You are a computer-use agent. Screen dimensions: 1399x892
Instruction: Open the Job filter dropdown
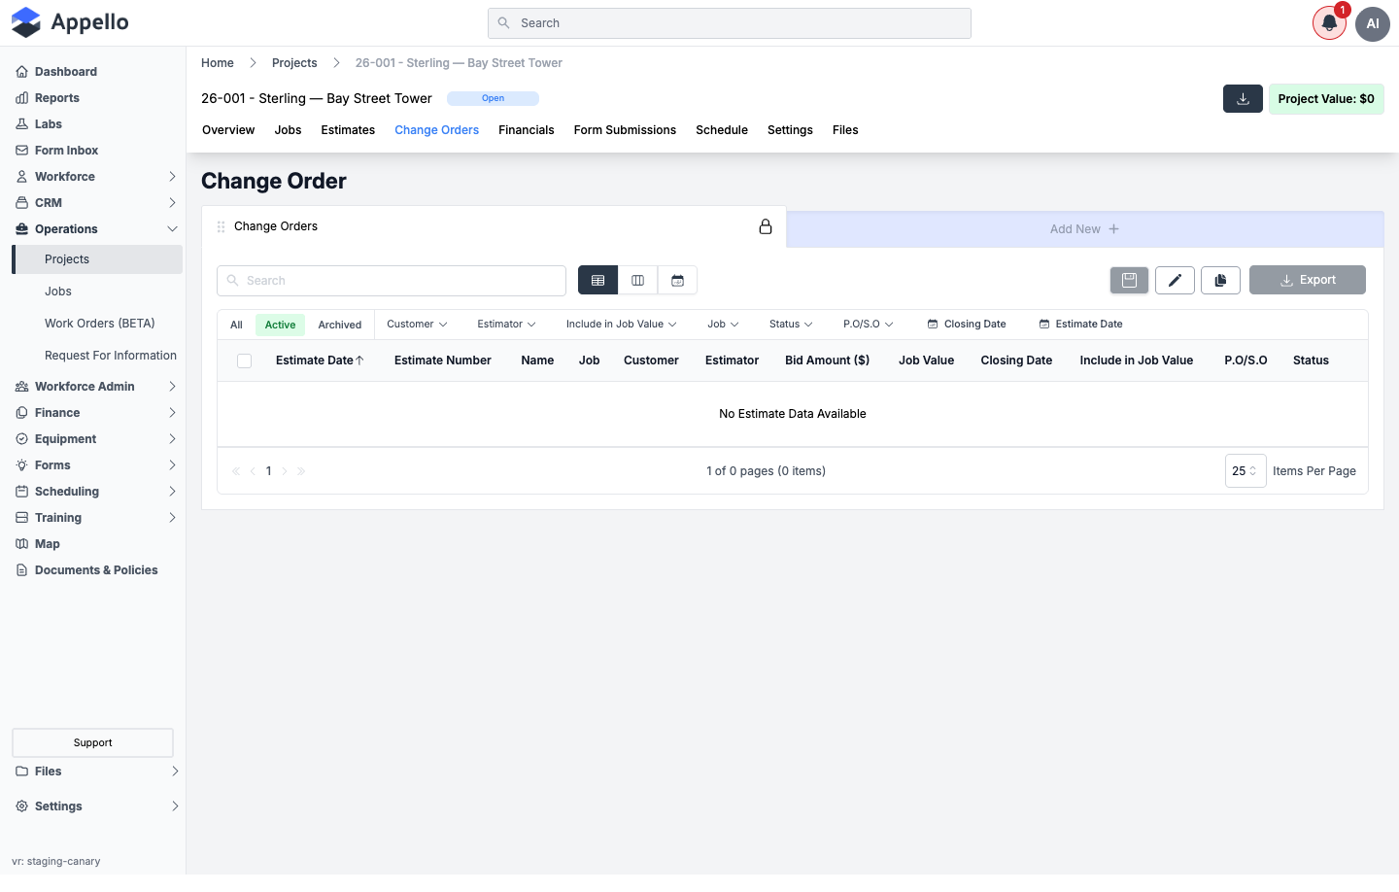[723, 325]
